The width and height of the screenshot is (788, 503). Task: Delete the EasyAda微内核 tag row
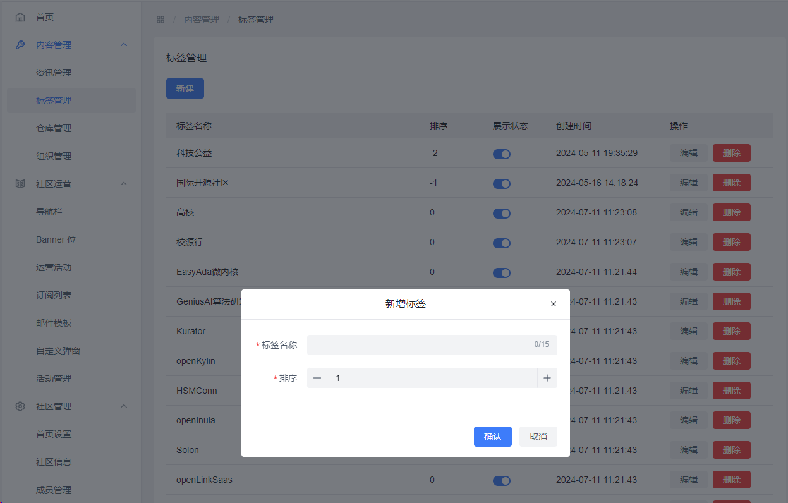pyautogui.click(x=732, y=272)
